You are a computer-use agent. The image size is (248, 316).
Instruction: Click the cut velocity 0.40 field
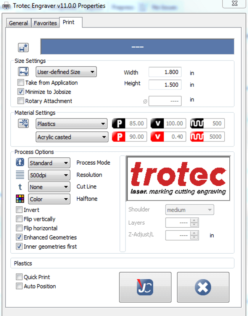point(174,137)
